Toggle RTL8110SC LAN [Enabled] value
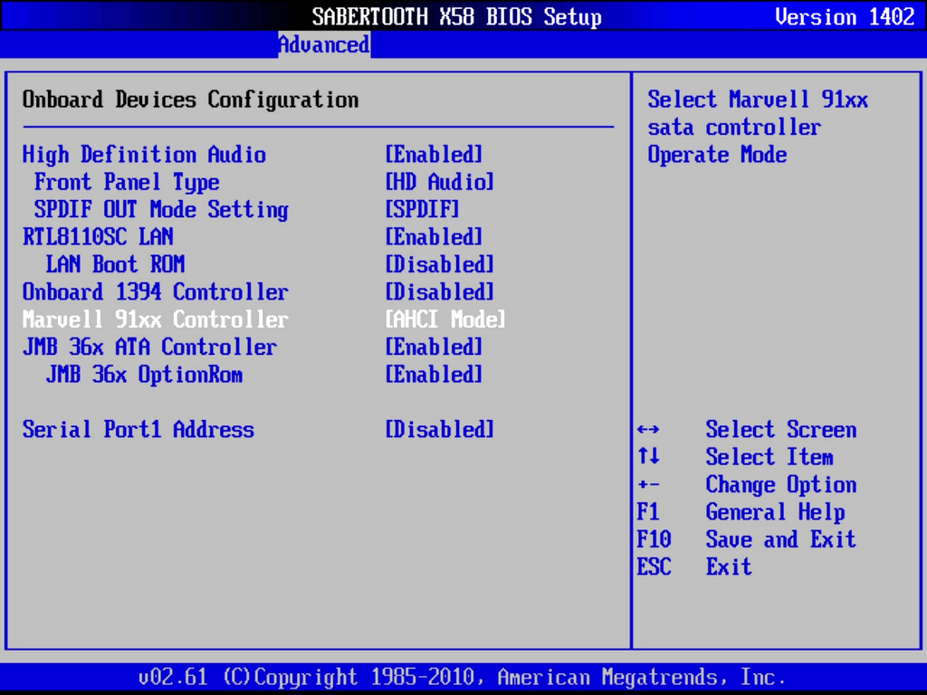927x695 pixels. coord(434,237)
